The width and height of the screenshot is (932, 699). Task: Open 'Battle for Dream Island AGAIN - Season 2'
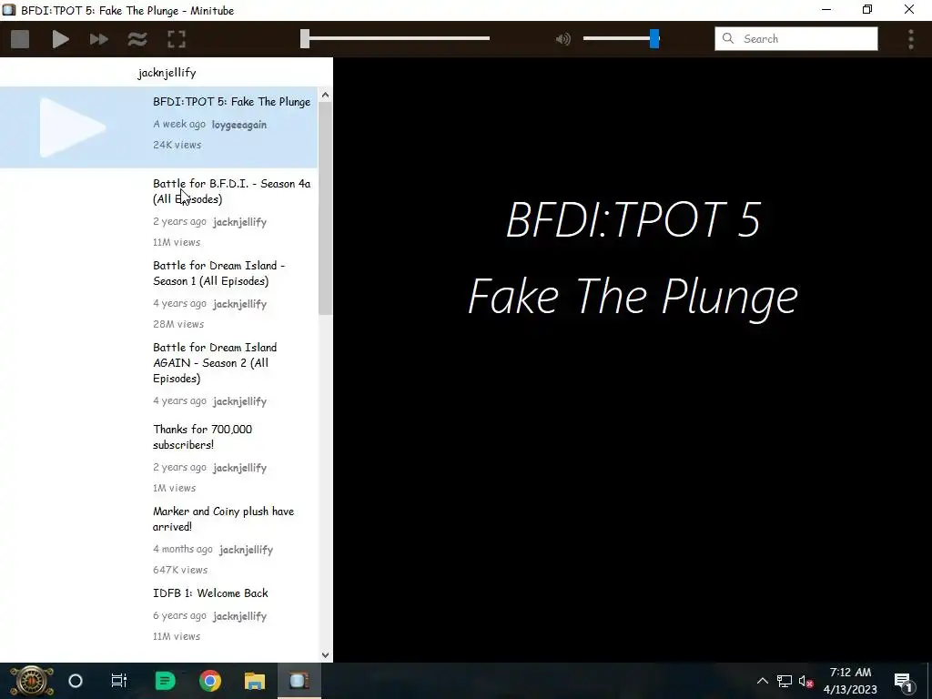(x=158, y=375)
